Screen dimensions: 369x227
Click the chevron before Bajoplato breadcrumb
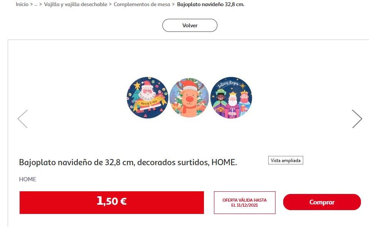tap(174, 4)
